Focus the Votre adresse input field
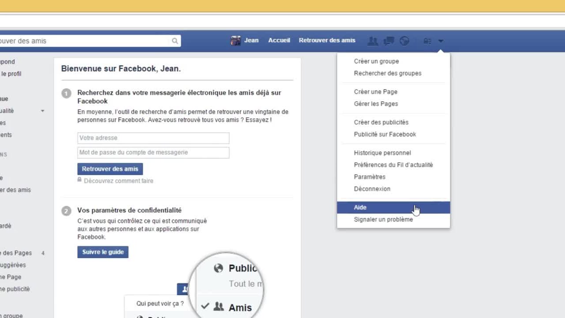565x318 pixels. click(153, 138)
